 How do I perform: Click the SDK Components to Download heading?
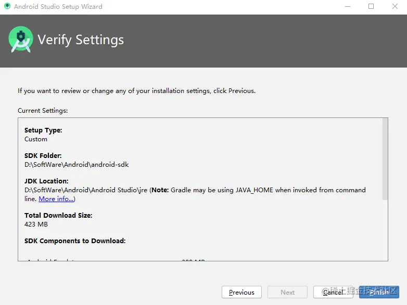[75, 241]
